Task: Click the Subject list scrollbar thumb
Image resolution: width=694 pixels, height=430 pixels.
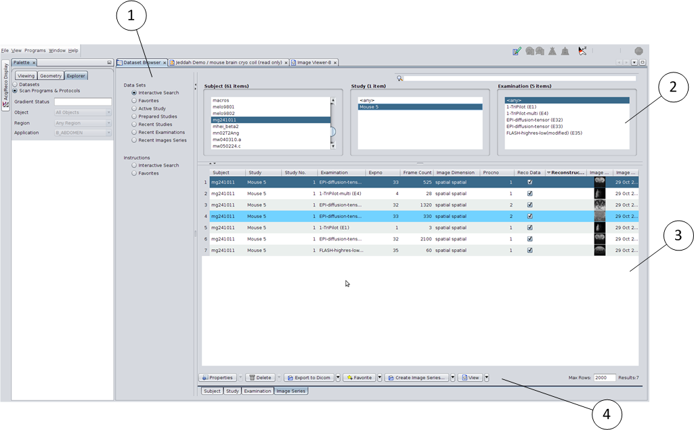Action: 333,131
